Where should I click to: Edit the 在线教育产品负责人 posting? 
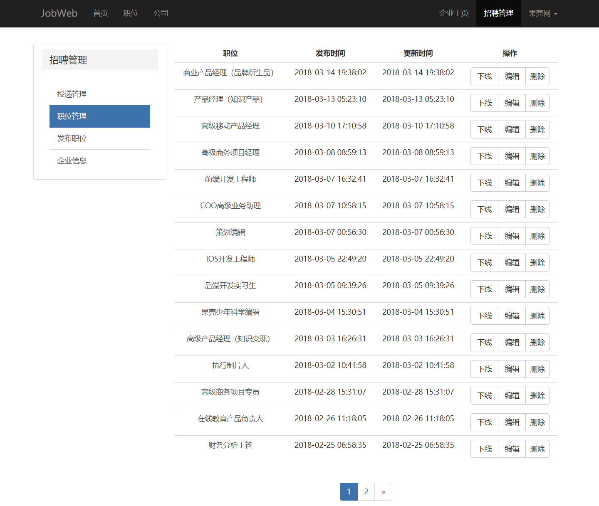[x=512, y=422]
